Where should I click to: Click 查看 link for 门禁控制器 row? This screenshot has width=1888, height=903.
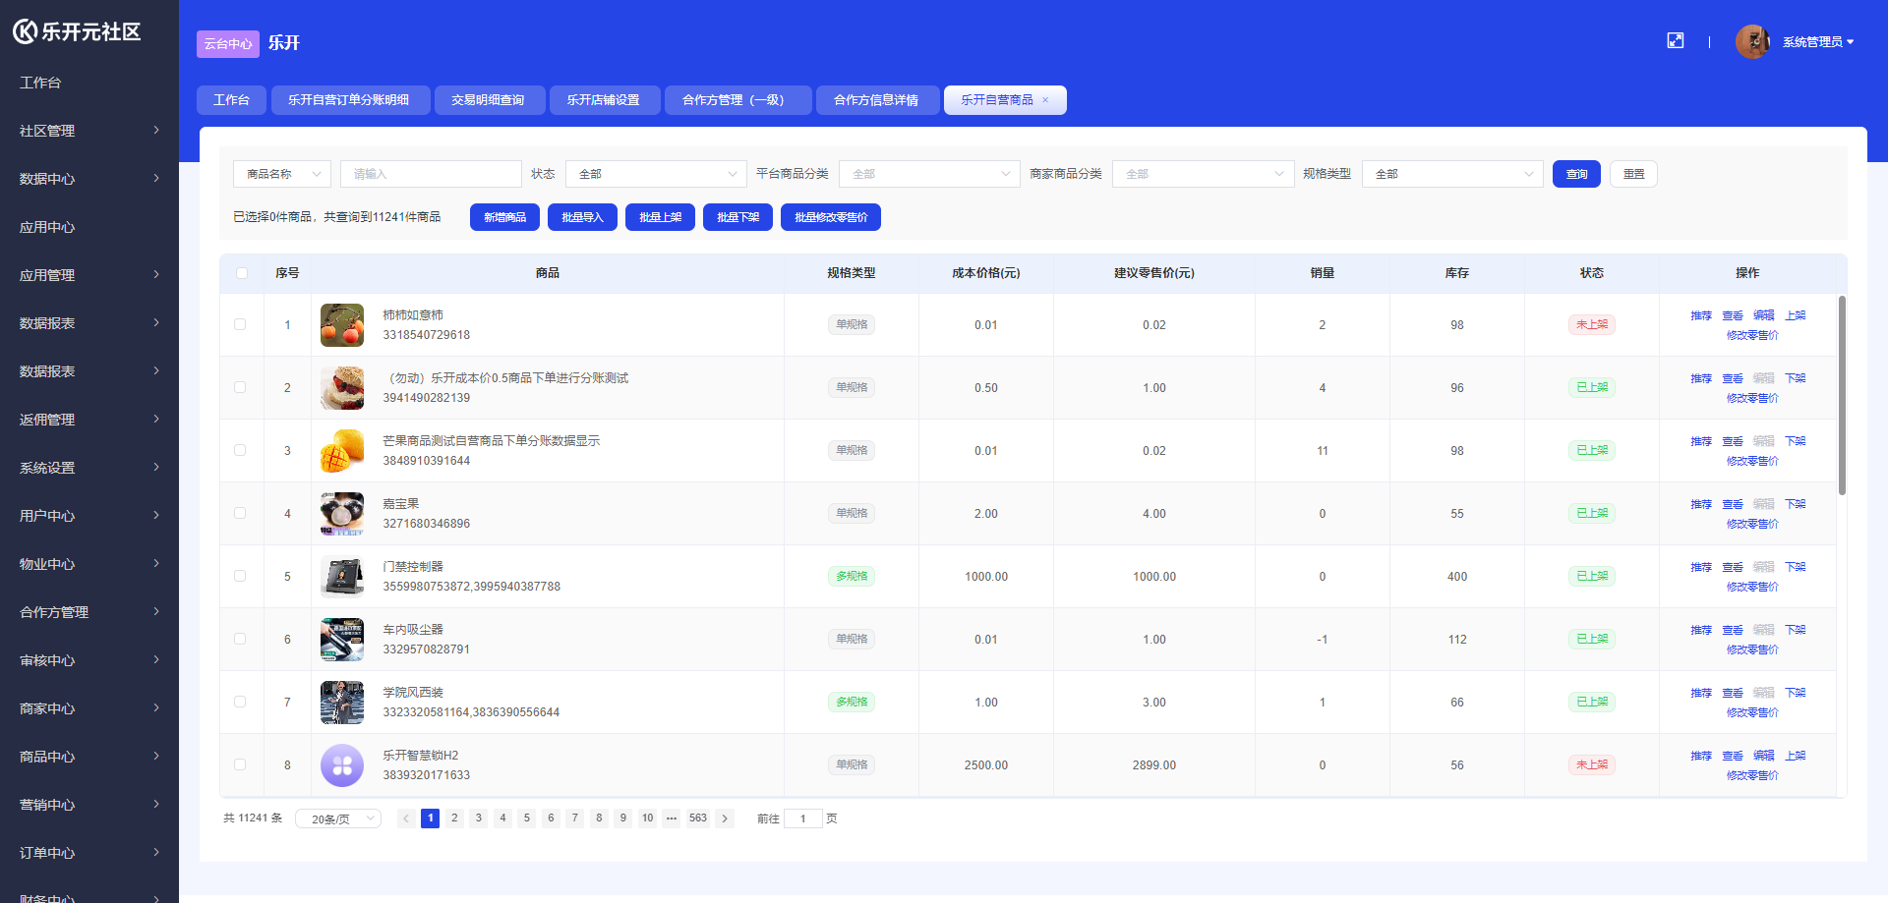click(x=1733, y=567)
